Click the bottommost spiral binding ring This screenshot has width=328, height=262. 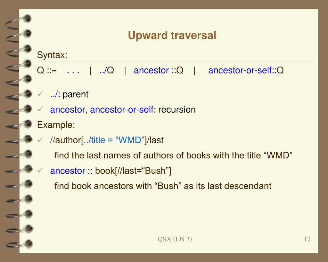19,244
